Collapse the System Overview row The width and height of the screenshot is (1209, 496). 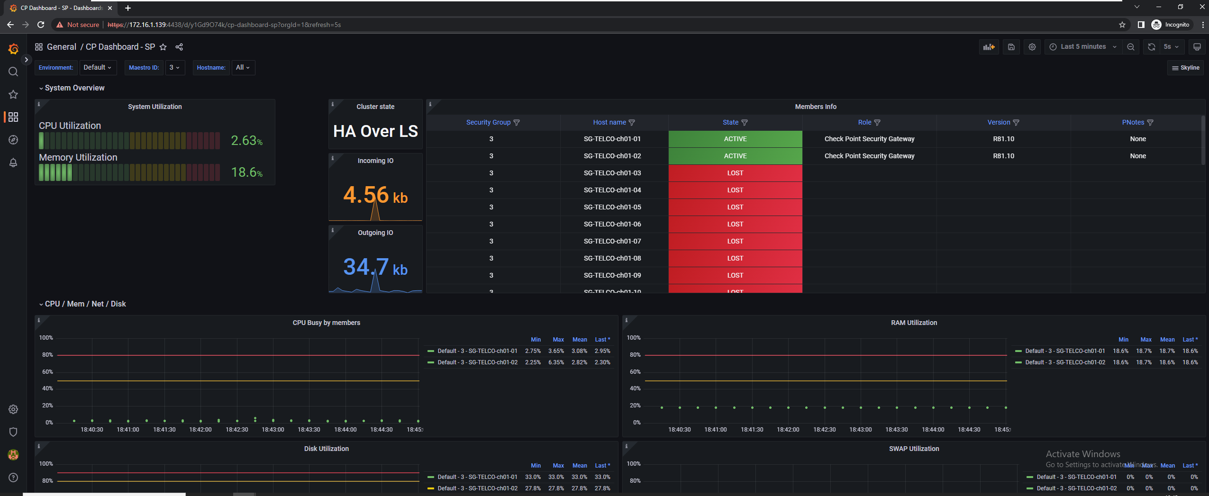pos(72,88)
